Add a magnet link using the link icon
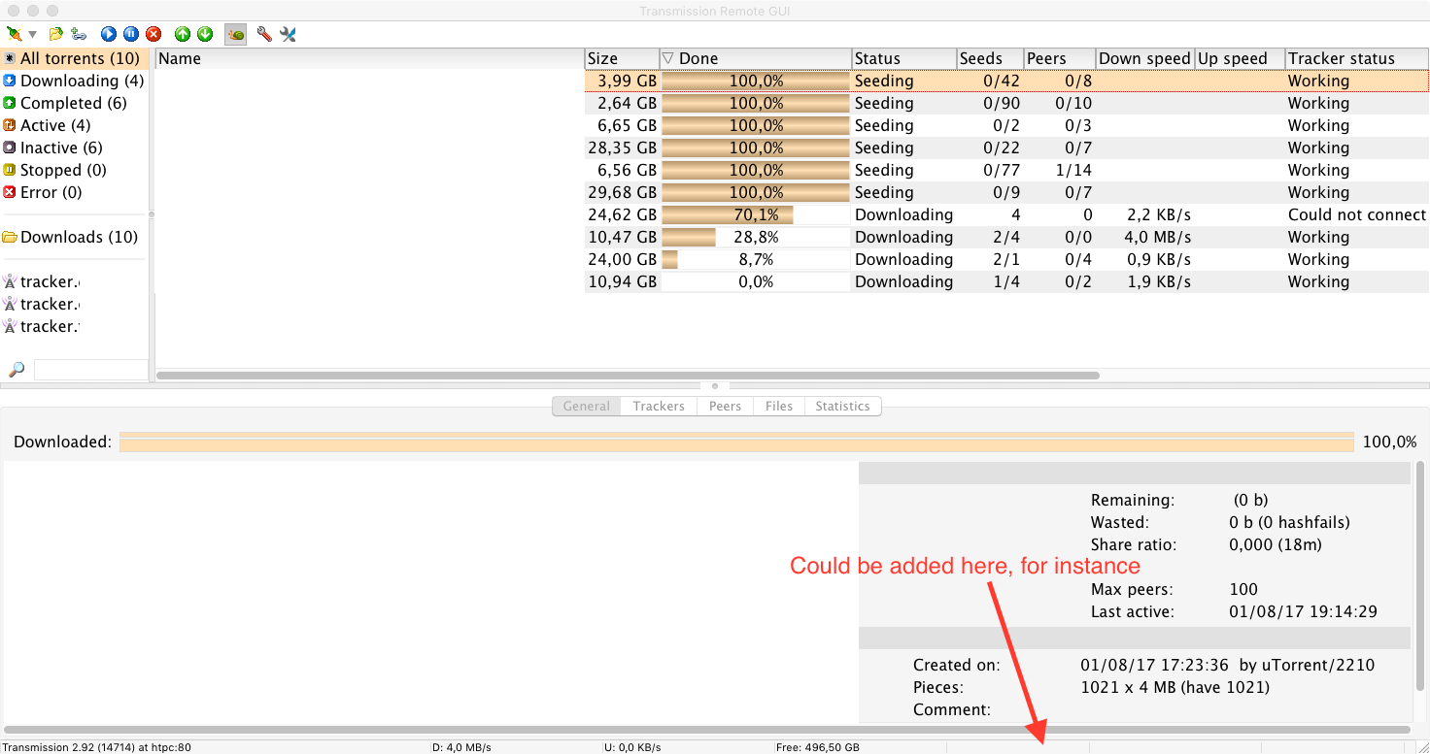 click(x=77, y=33)
